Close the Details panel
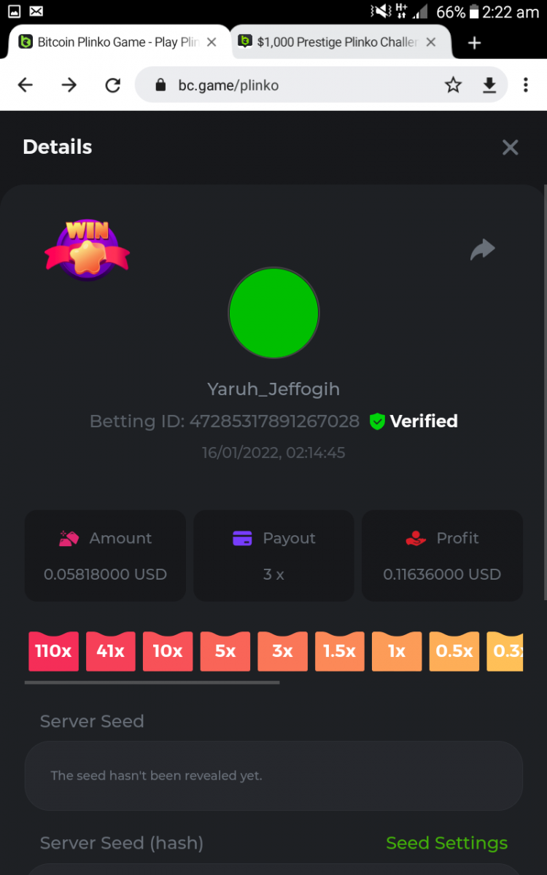Screen dimensions: 547x875 click(511, 147)
